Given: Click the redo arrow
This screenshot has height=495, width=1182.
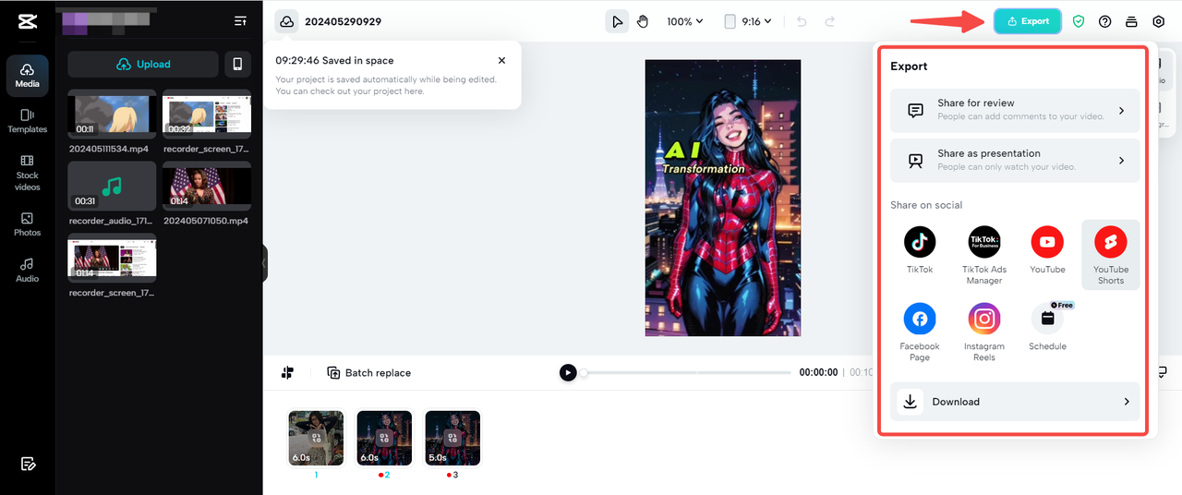Looking at the screenshot, I should 829,21.
